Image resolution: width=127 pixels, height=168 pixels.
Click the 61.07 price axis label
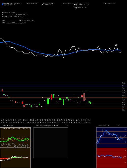[123, 100]
